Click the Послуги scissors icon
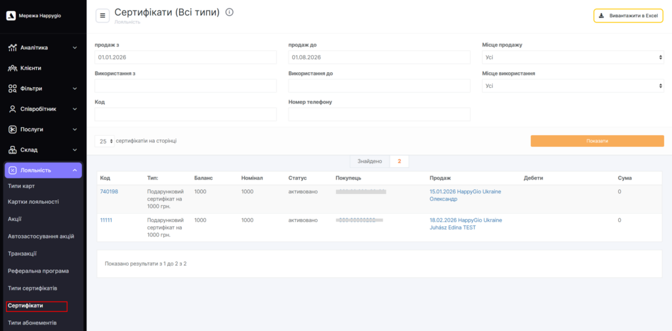The height and width of the screenshot is (331, 672). coord(12,129)
